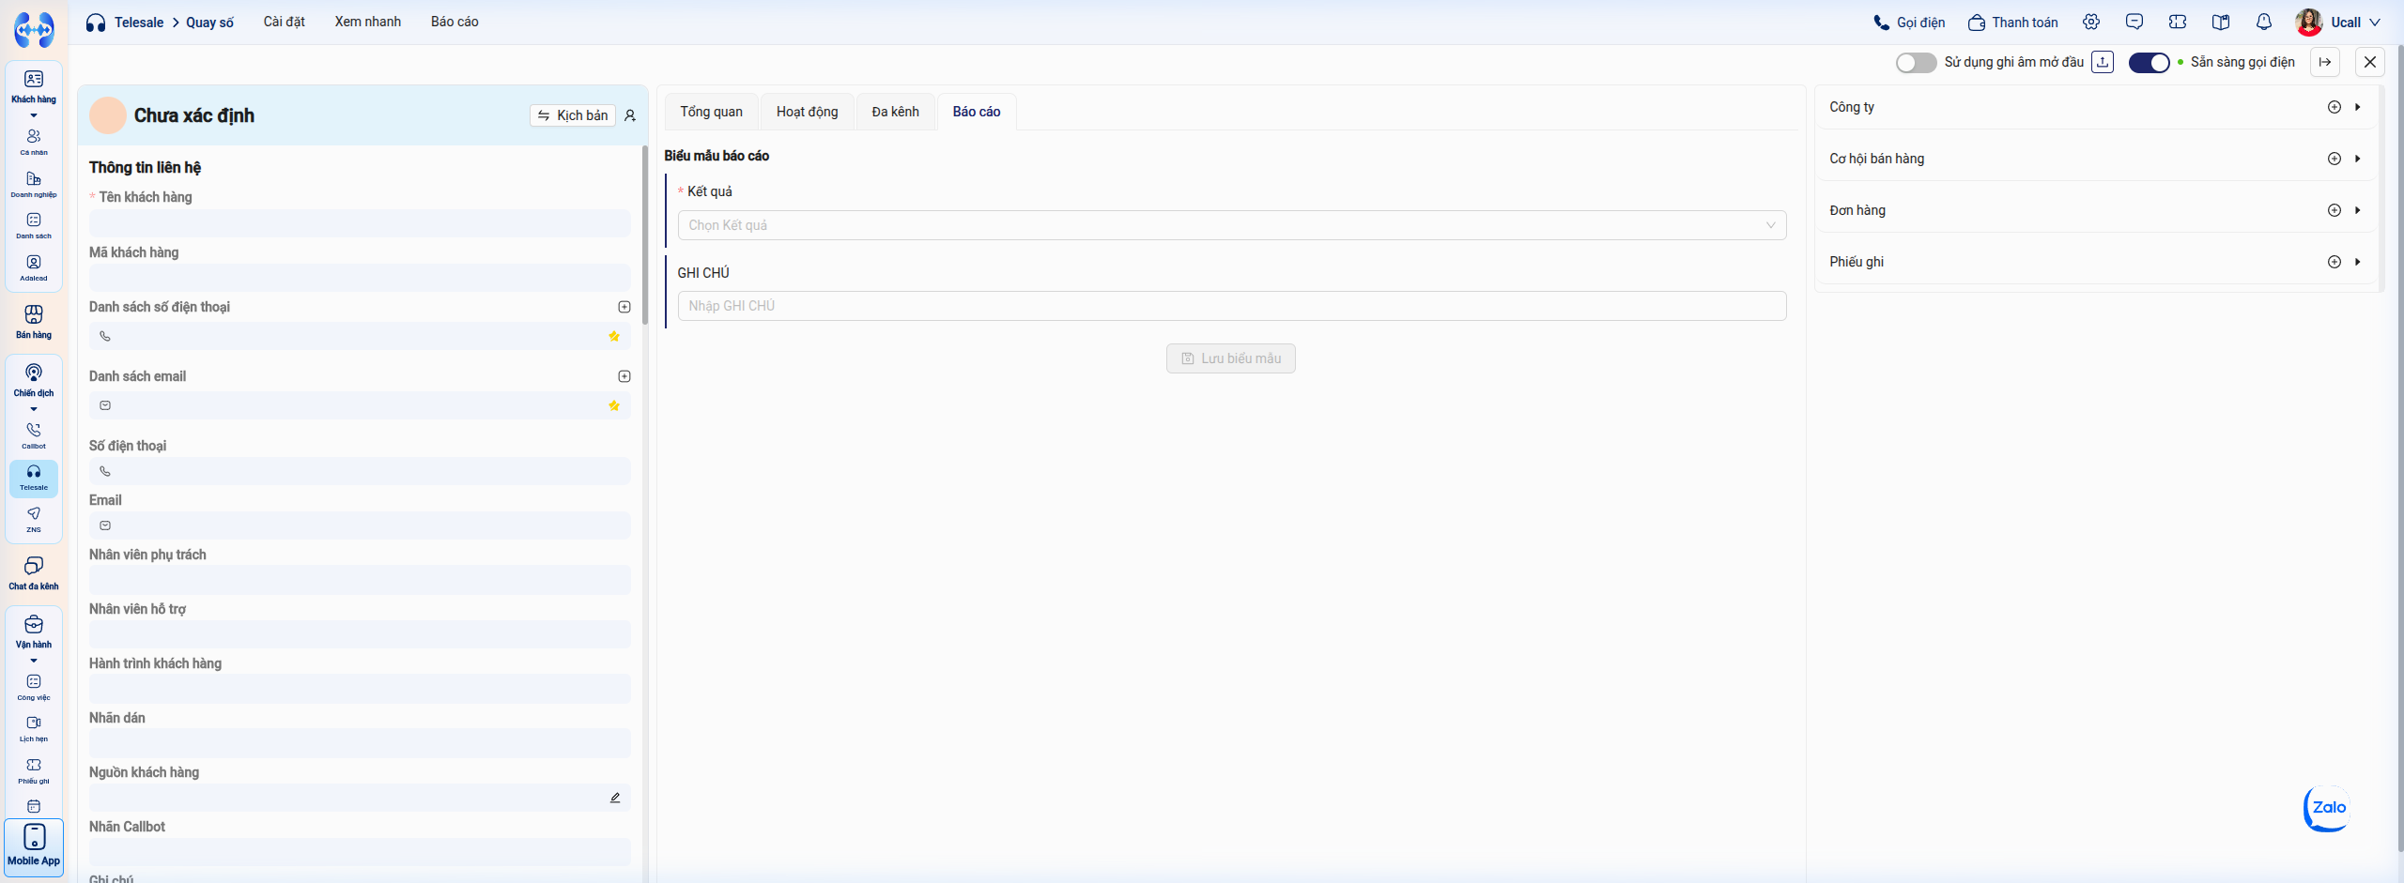Toggle Sẵn sàng gọi điện switch

pyautogui.click(x=2149, y=62)
